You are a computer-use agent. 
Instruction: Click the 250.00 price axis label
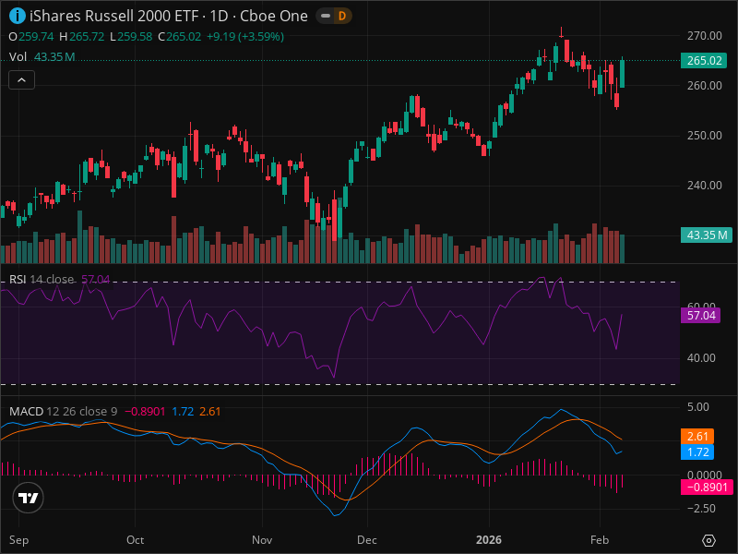click(x=704, y=136)
